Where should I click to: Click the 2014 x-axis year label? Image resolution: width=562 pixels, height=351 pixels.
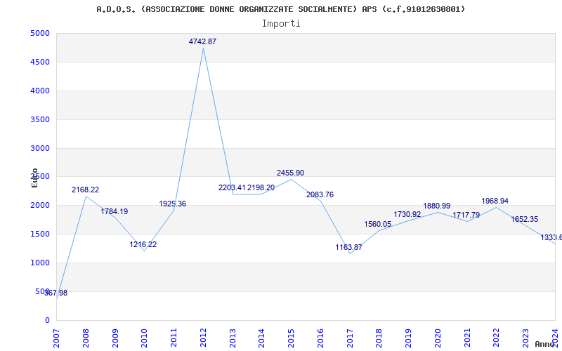tap(261, 338)
